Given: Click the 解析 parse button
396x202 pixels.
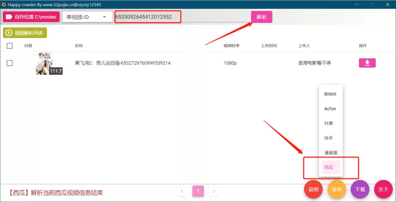Looking at the screenshot, I should (x=261, y=17).
